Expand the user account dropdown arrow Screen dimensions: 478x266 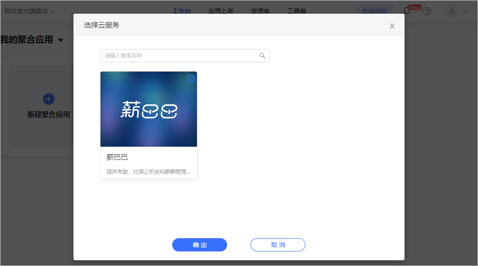pyautogui.click(x=466, y=11)
